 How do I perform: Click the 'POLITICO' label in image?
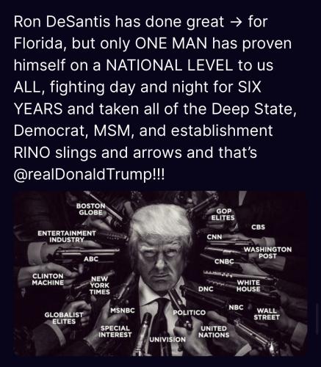click(190, 313)
